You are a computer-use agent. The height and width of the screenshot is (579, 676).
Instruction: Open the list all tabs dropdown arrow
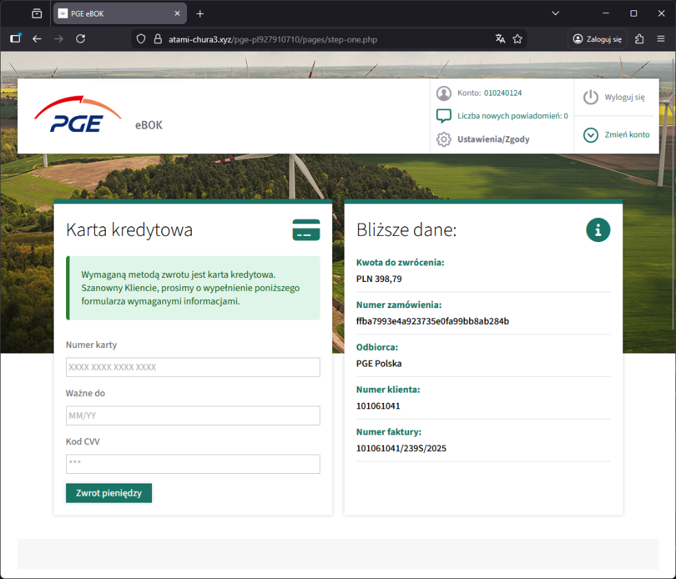556,13
